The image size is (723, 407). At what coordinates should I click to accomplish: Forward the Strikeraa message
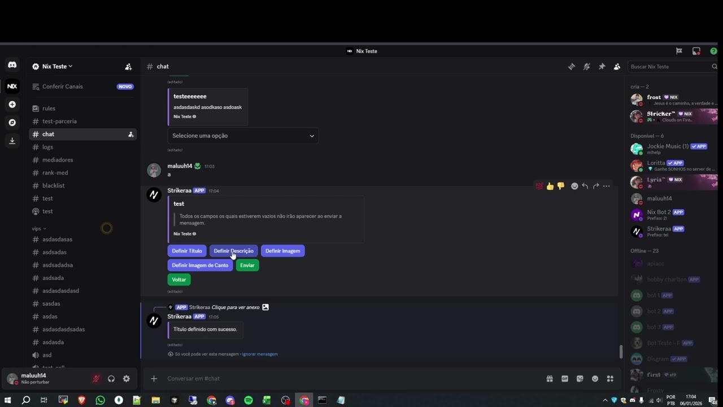596,186
